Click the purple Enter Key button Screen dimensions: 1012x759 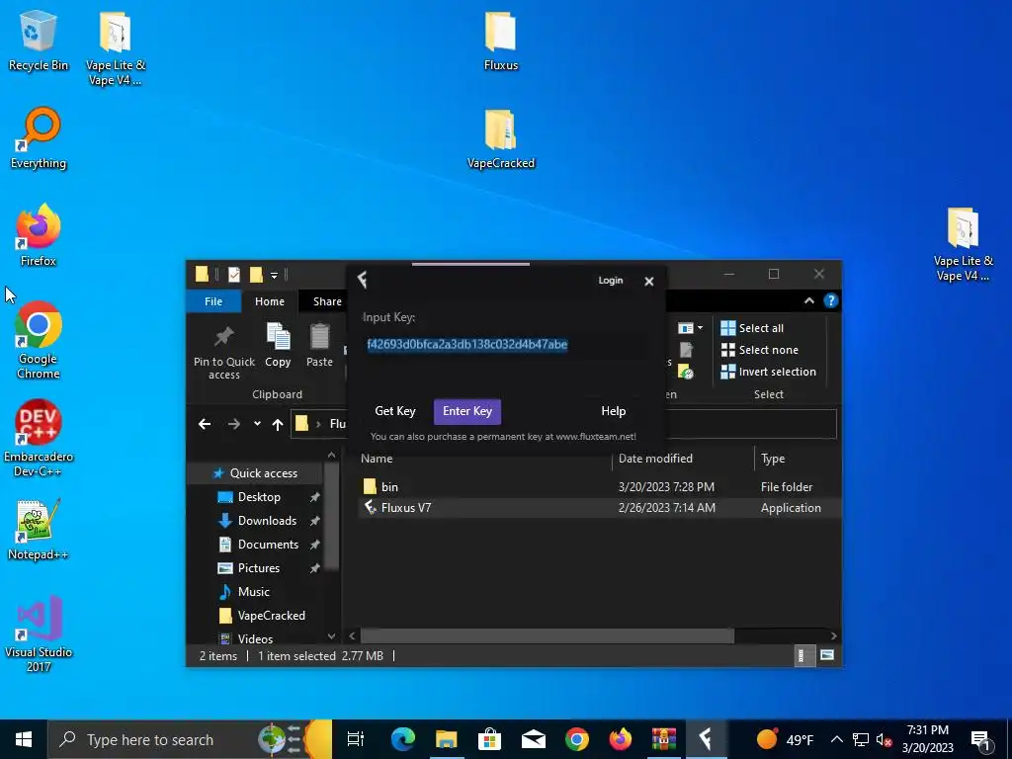tap(467, 411)
